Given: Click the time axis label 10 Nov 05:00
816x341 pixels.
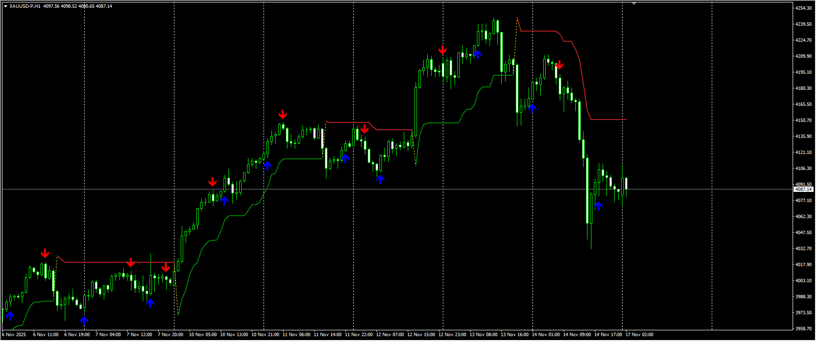Looking at the screenshot, I should (203, 335).
